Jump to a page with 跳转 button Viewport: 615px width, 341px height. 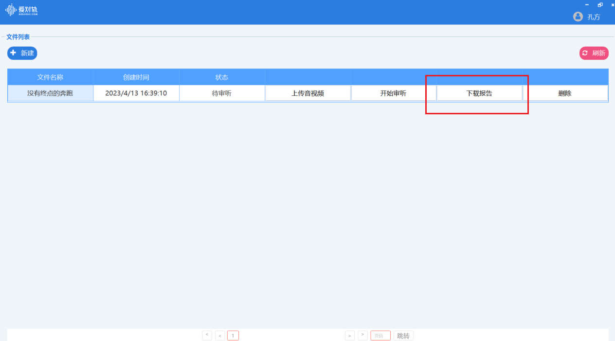[403, 335]
